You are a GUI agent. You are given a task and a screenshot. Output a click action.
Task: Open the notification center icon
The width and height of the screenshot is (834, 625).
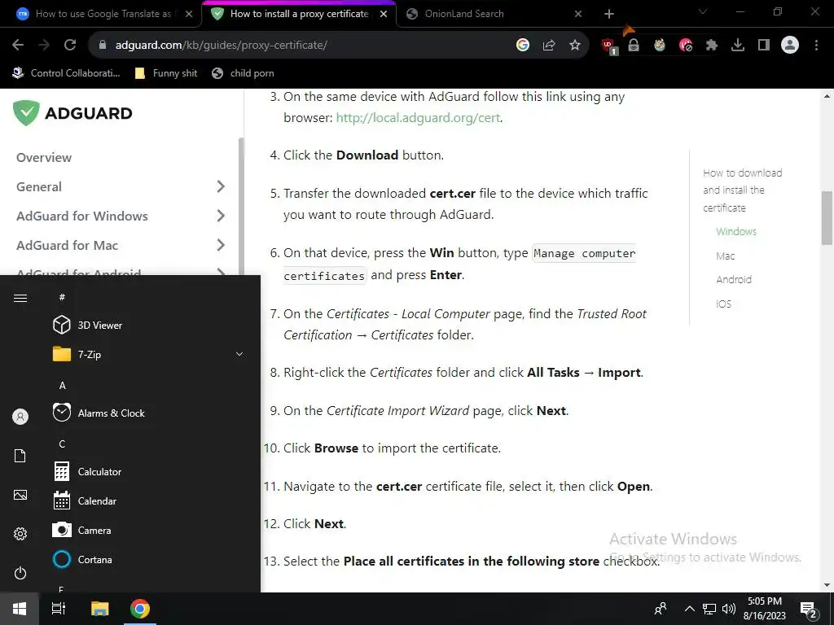point(809,610)
